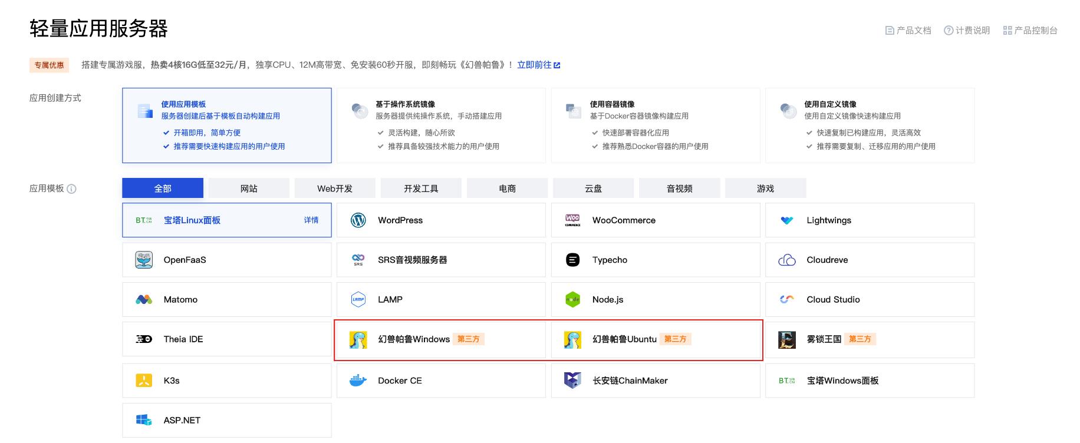
Task: Select the 基于操作系统镜像 creation method
Action: coord(441,125)
